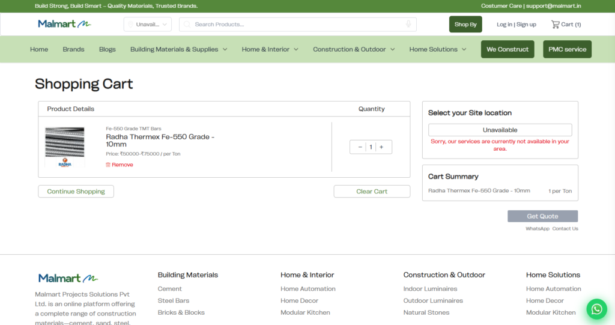Viewport: 615px width, 325px height.
Task: Click the Log in link
Action: 504,25
